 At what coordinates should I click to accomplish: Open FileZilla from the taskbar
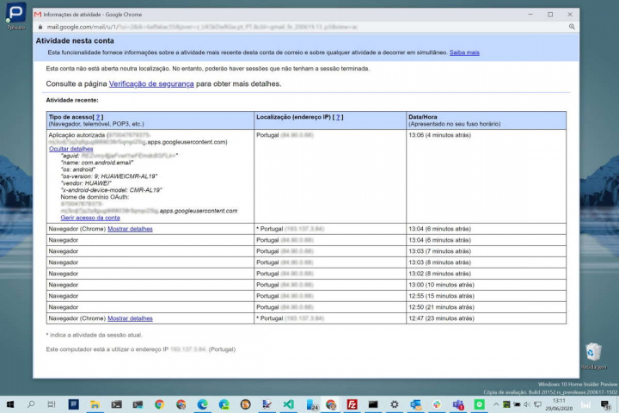352,404
